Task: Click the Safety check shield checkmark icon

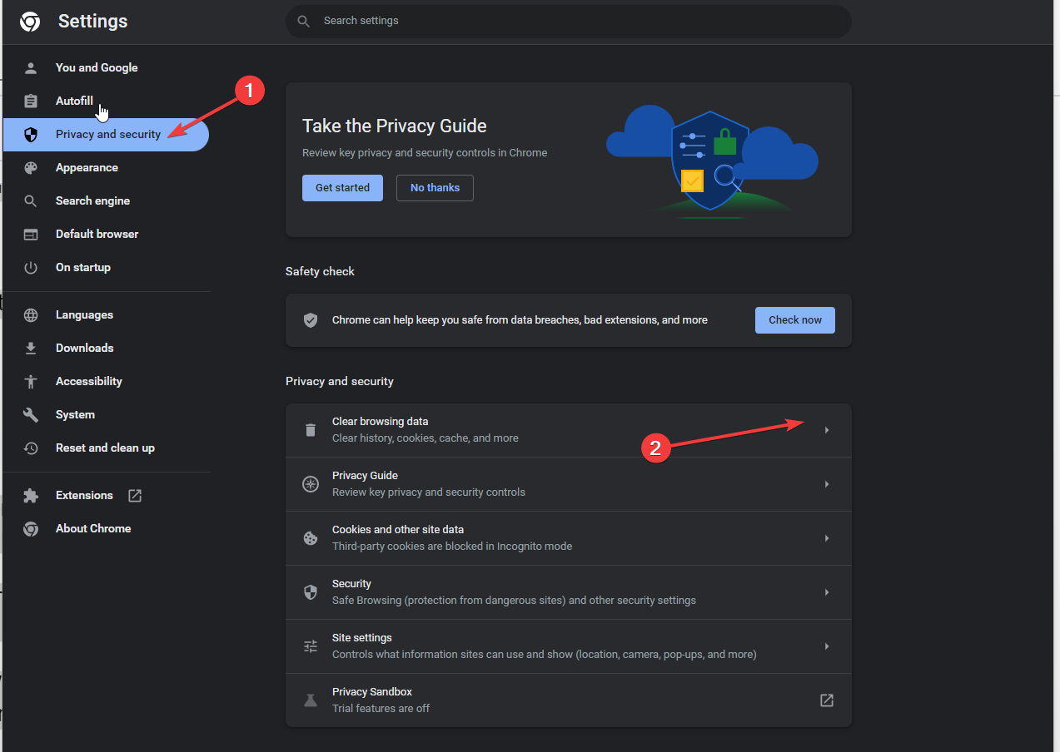Action: pos(311,319)
